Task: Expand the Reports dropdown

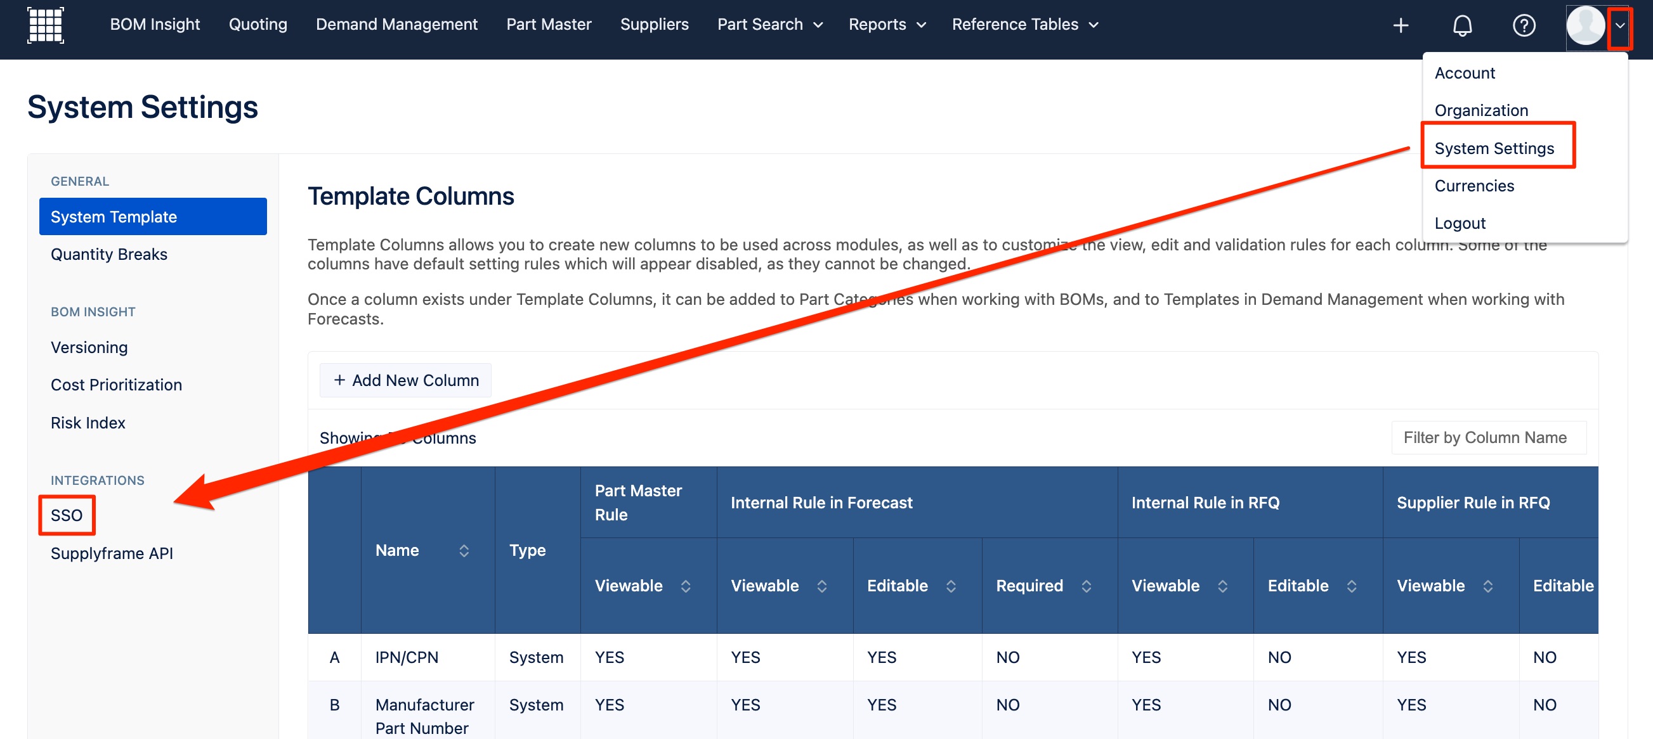Action: [887, 24]
